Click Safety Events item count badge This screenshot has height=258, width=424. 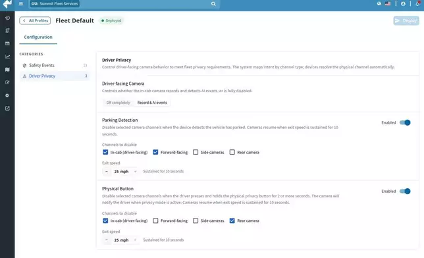(85, 65)
